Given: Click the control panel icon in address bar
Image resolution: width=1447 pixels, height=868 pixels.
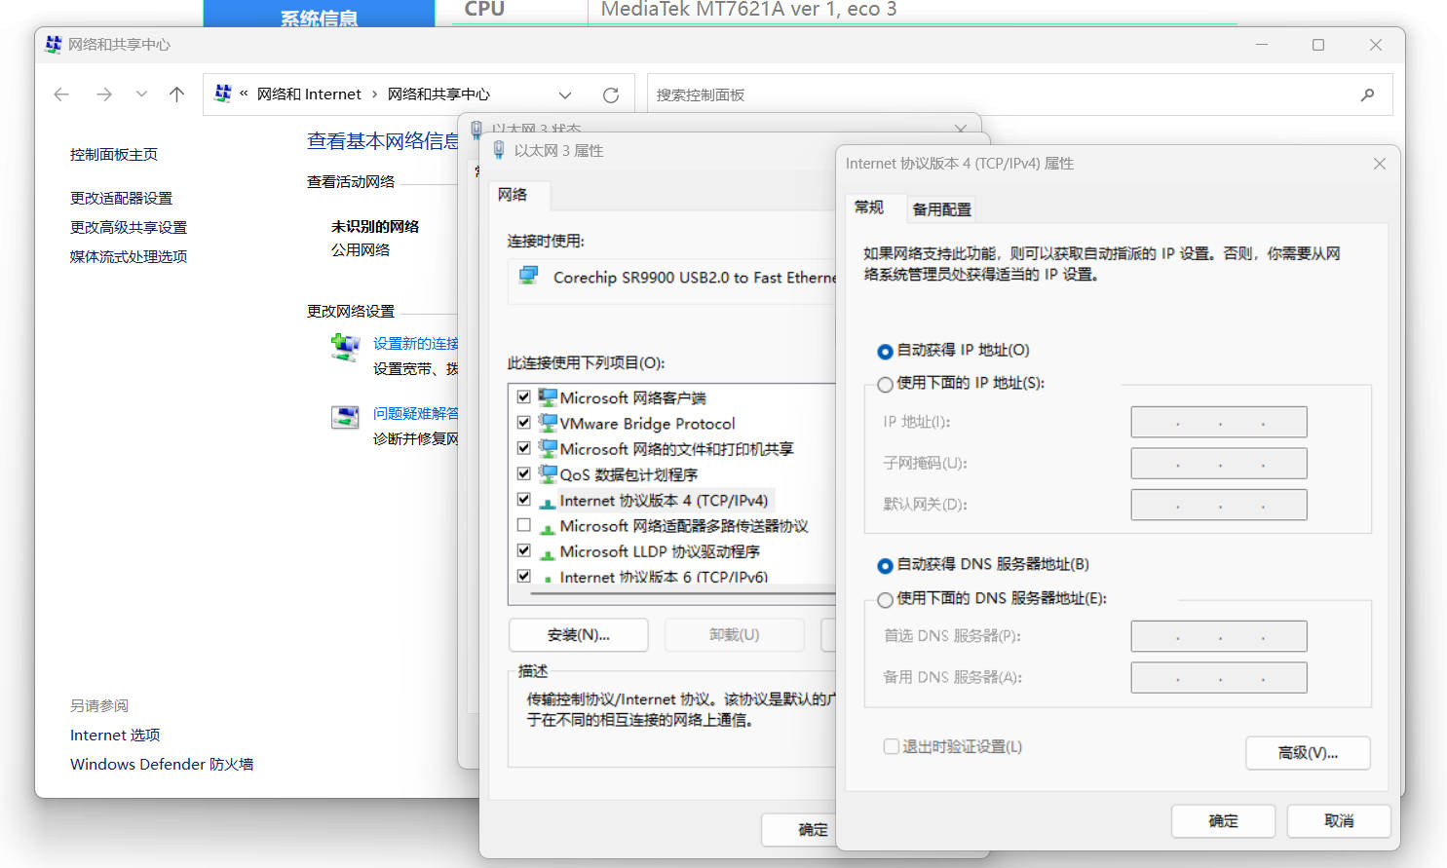Looking at the screenshot, I should click(223, 94).
